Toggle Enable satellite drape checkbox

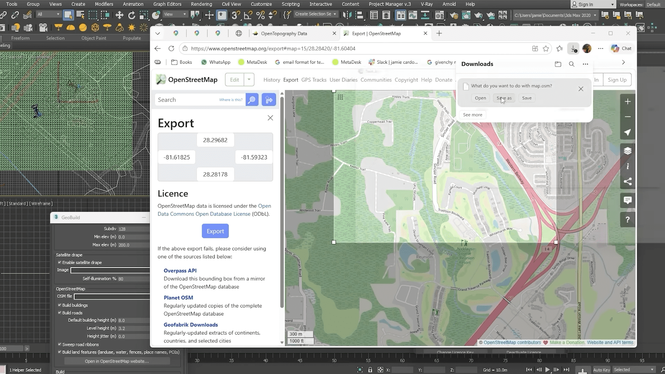[x=60, y=262]
